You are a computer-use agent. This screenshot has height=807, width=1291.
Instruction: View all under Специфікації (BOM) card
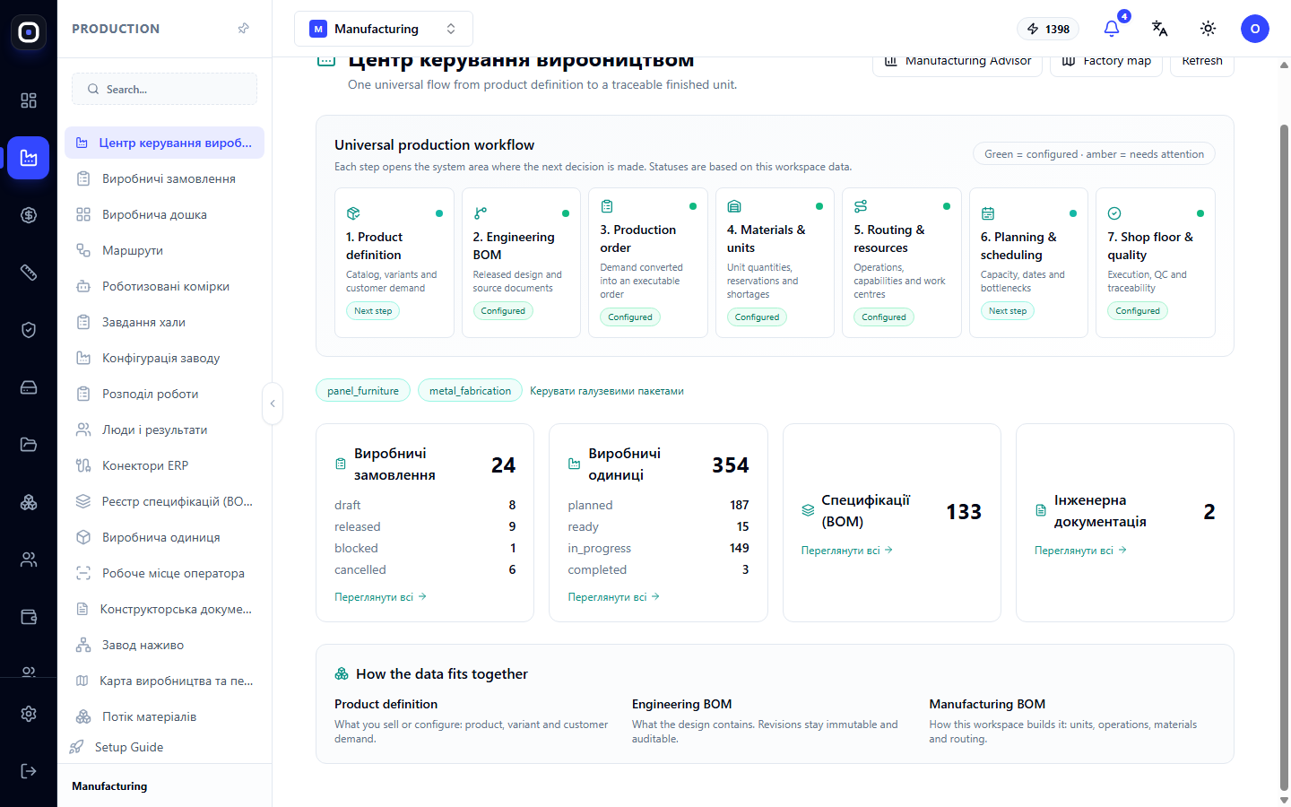tap(847, 550)
